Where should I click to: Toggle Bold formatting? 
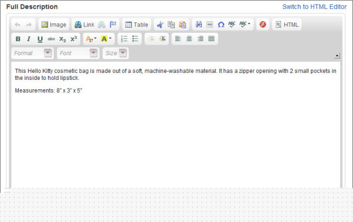click(x=18, y=39)
